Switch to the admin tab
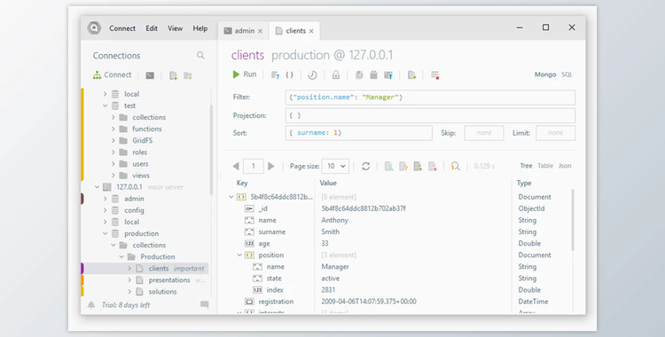Screen dimensions: 665x337 point(244,31)
